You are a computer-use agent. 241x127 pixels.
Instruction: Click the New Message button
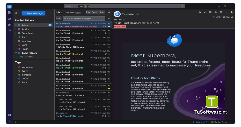coord(33,13)
